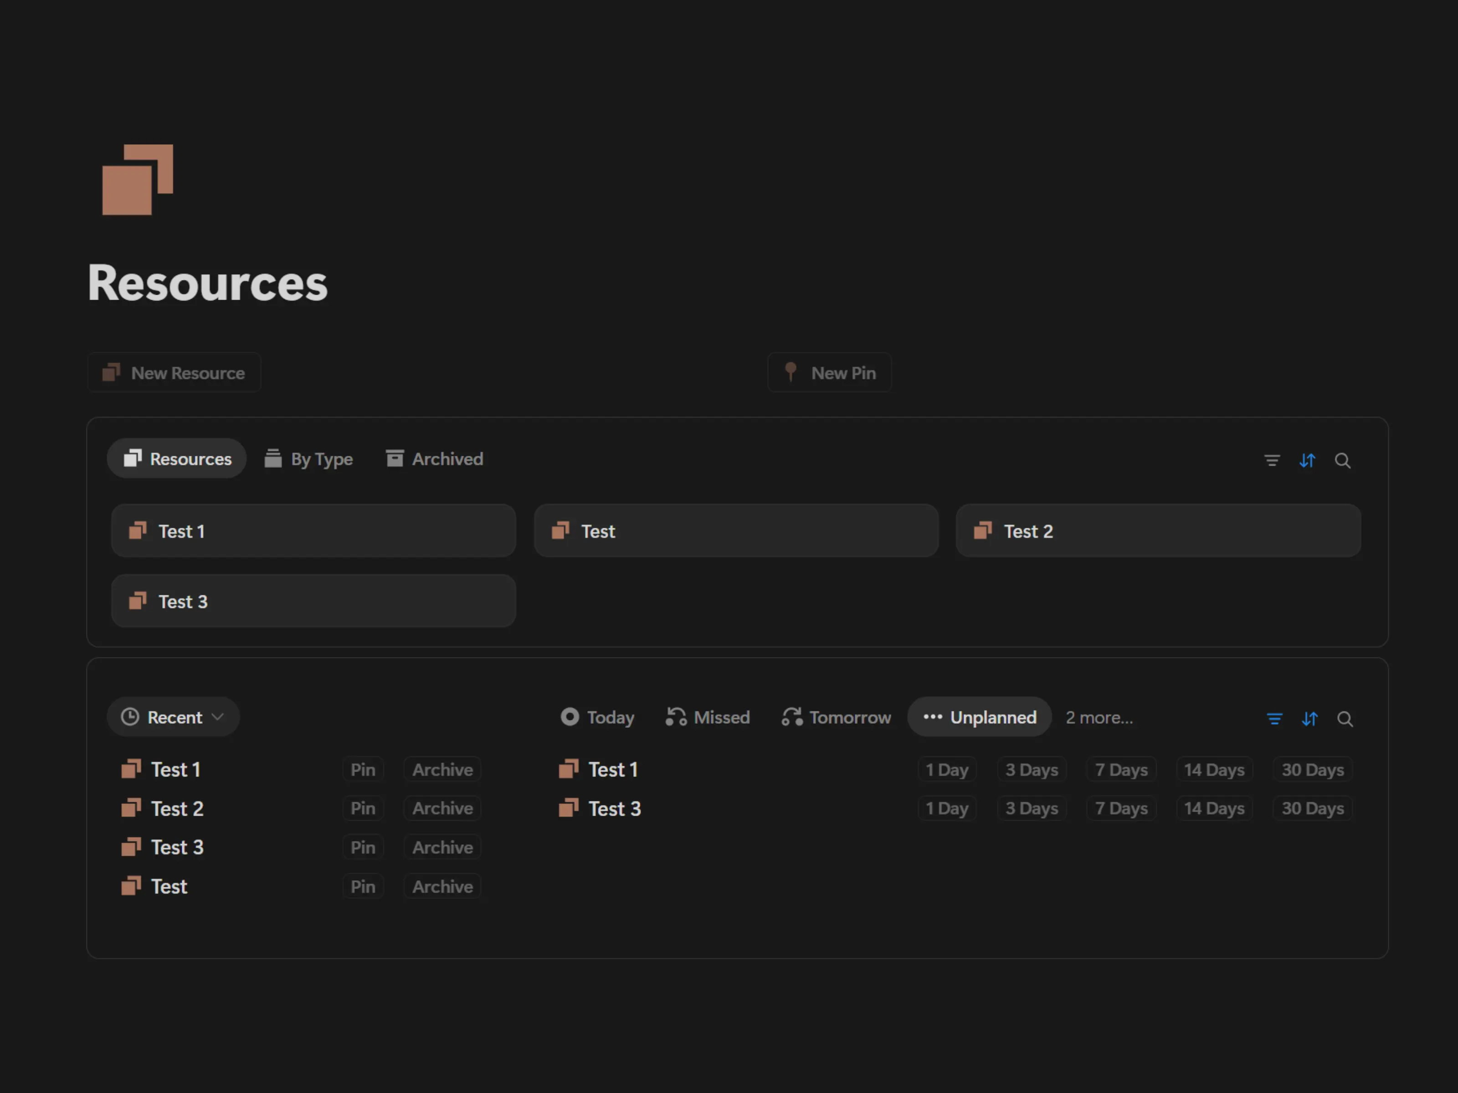1458x1093 pixels.
Task: Open search icon in Unplanned view toolbar
Action: (1345, 718)
